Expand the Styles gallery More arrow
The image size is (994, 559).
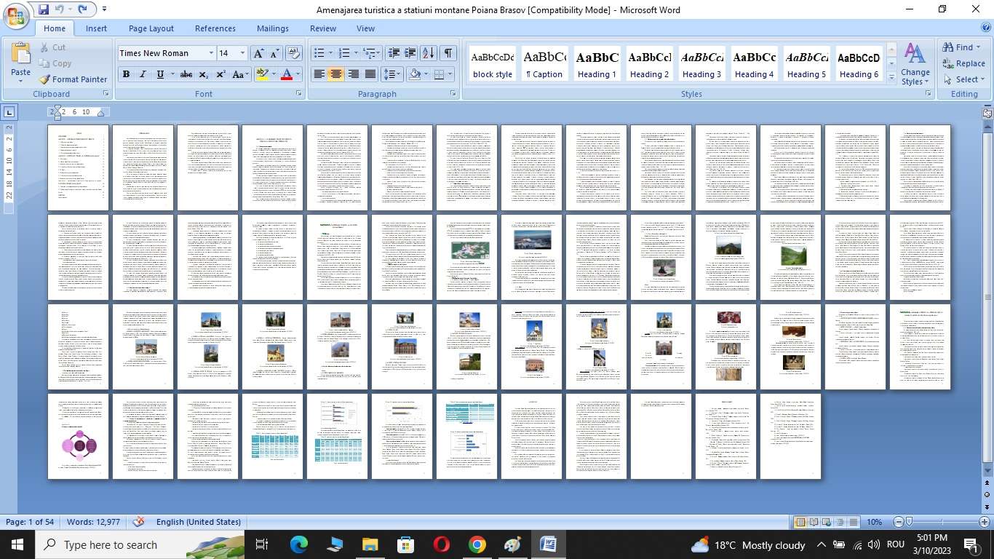[x=892, y=78]
